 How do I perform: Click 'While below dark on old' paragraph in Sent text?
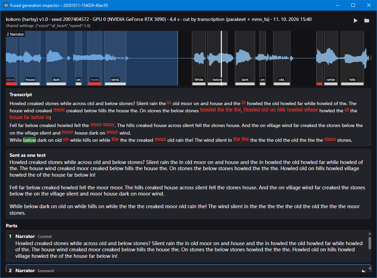(x=185, y=210)
